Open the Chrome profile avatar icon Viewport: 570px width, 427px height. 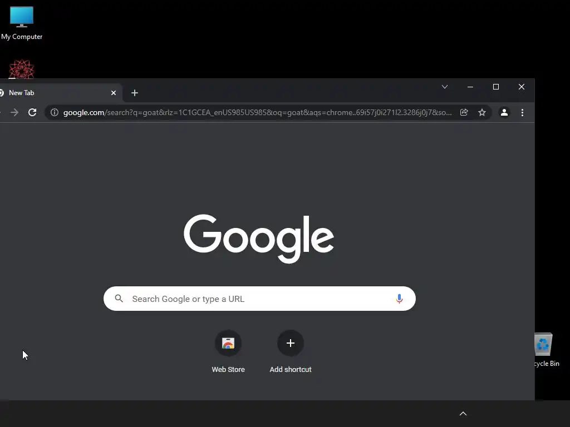click(504, 112)
